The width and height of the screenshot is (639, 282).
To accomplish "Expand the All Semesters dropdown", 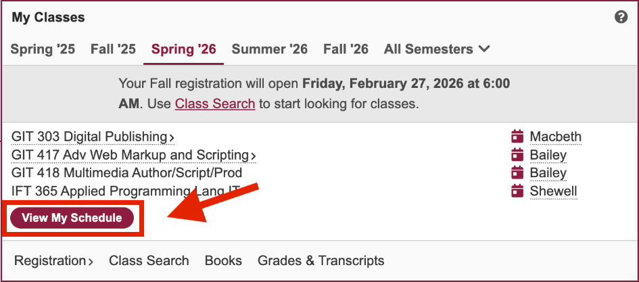I will [436, 49].
